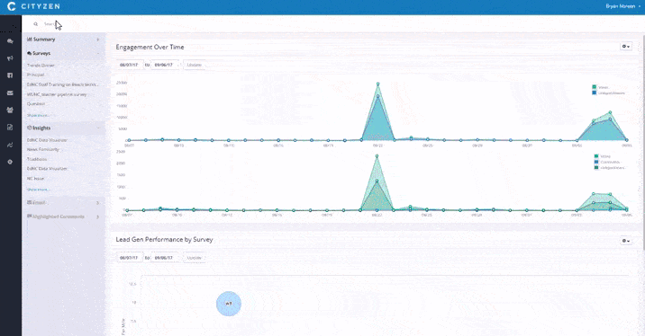
Task: Click the Cityzen logo icon
Action: 11,6
